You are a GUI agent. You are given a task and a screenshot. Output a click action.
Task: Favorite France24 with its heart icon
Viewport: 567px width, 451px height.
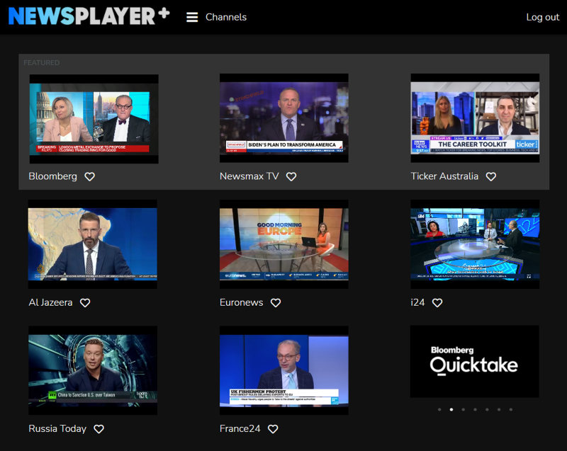pos(273,429)
